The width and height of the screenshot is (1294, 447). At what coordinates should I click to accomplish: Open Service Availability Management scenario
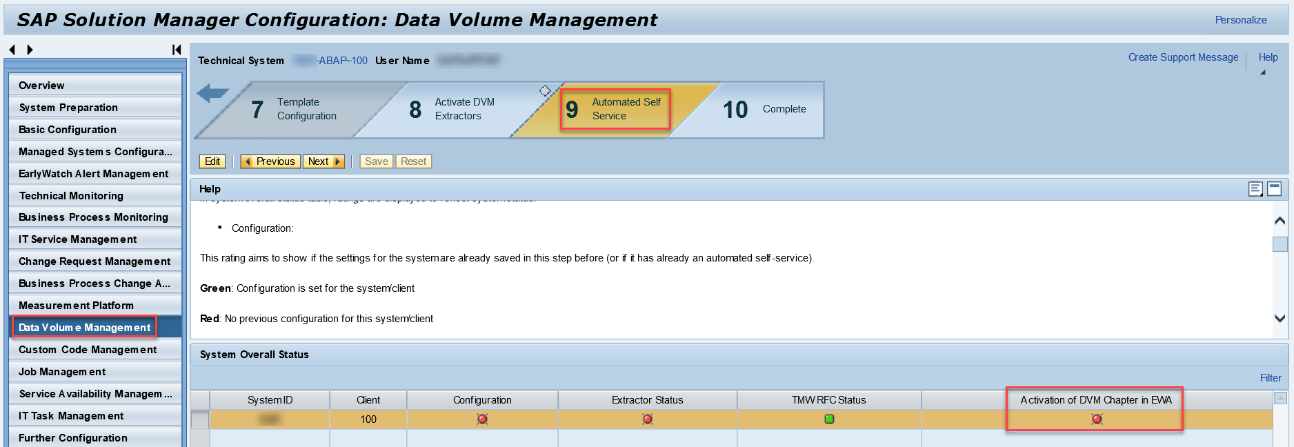[x=96, y=394]
